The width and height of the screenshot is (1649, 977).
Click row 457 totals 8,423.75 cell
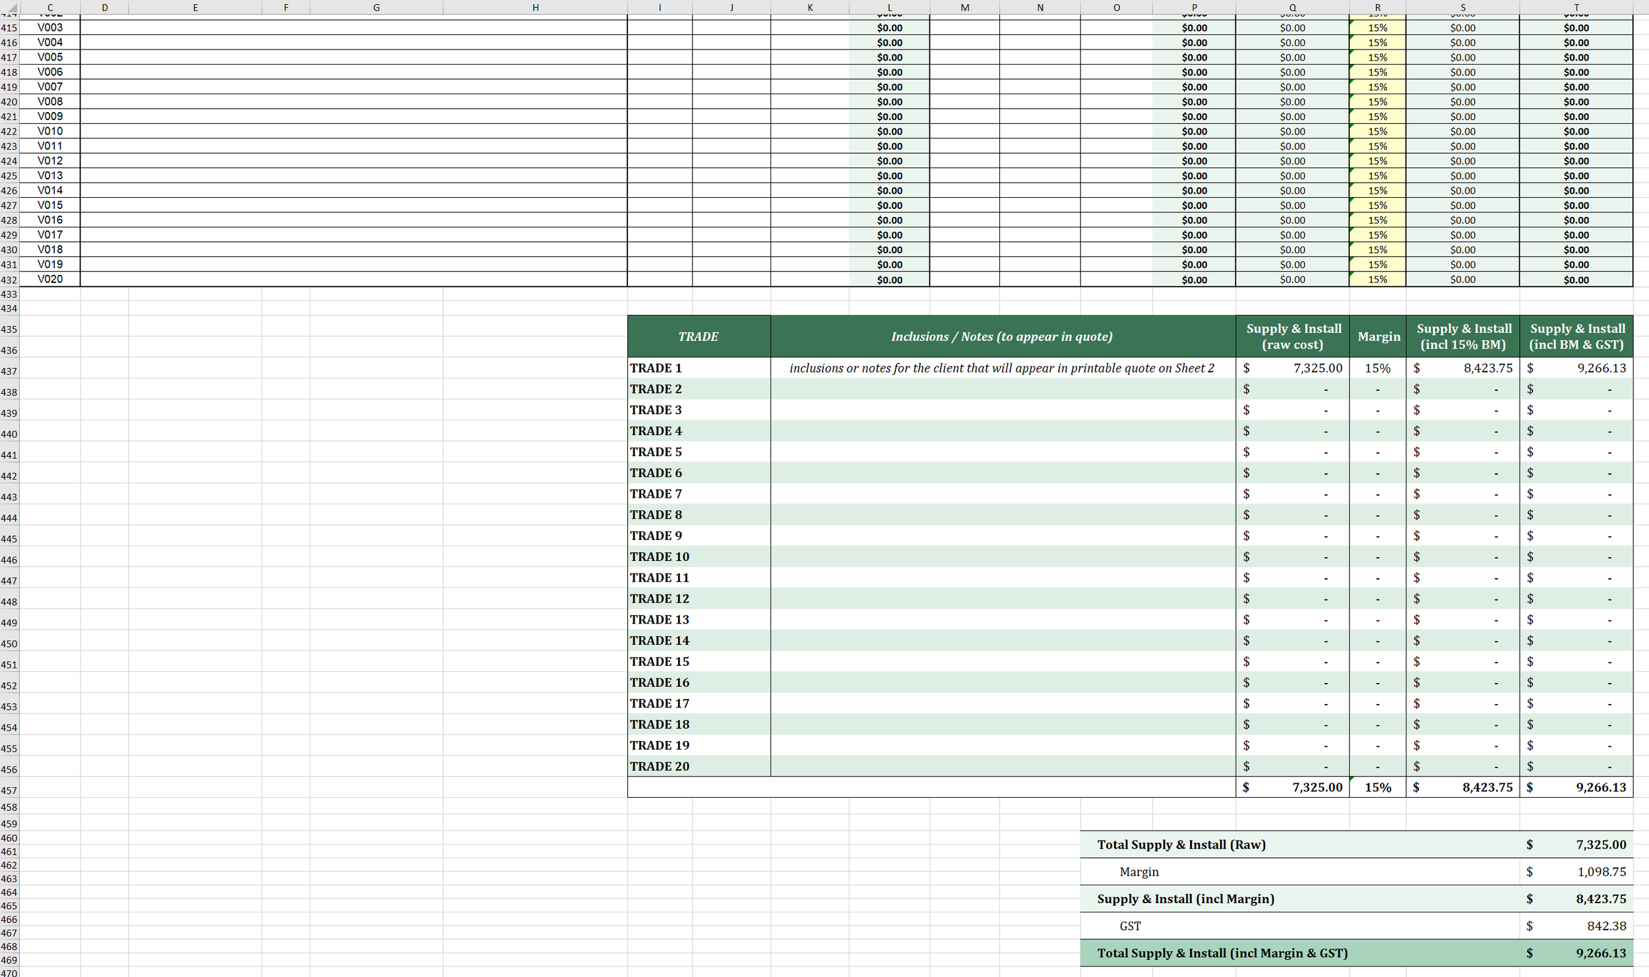tap(1462, 787)
